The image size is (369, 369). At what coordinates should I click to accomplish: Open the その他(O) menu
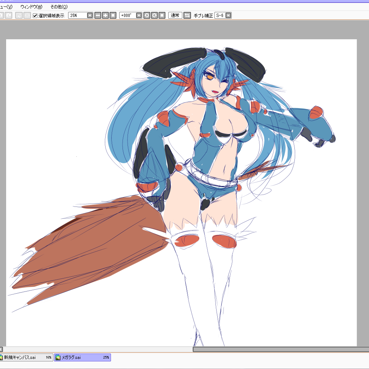(x=59, y=7)
